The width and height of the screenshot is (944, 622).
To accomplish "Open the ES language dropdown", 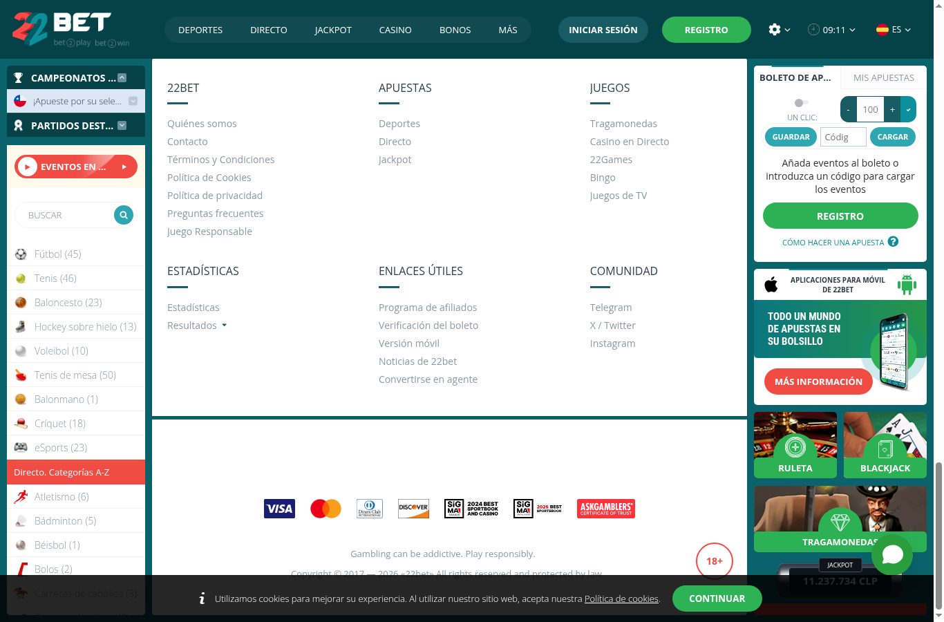I will click(894, 30).
